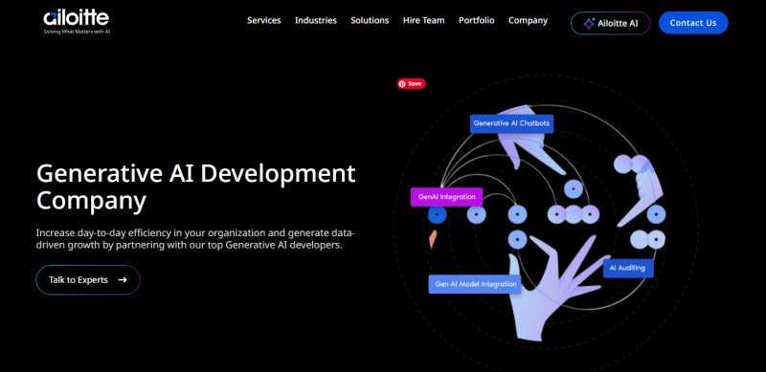Open the Solutions menu
Screen dimensions: 766x372
point(370,20)
